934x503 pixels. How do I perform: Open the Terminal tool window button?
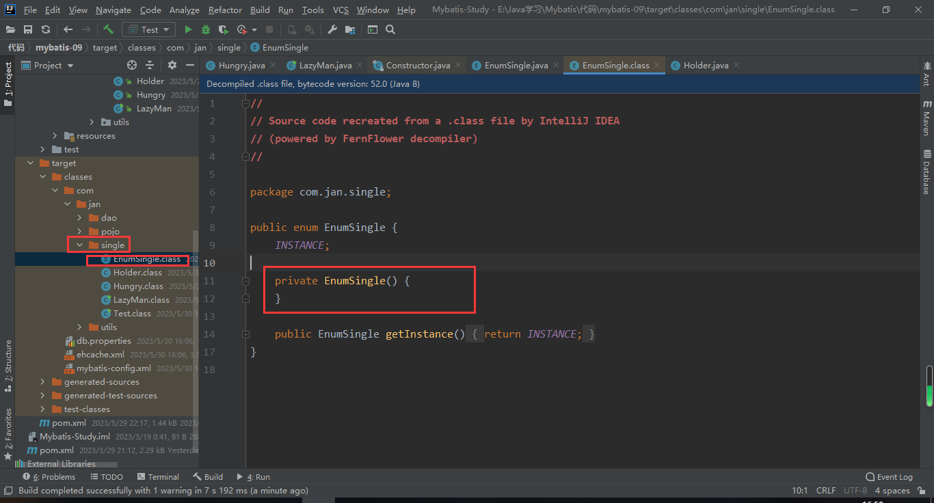158,476
